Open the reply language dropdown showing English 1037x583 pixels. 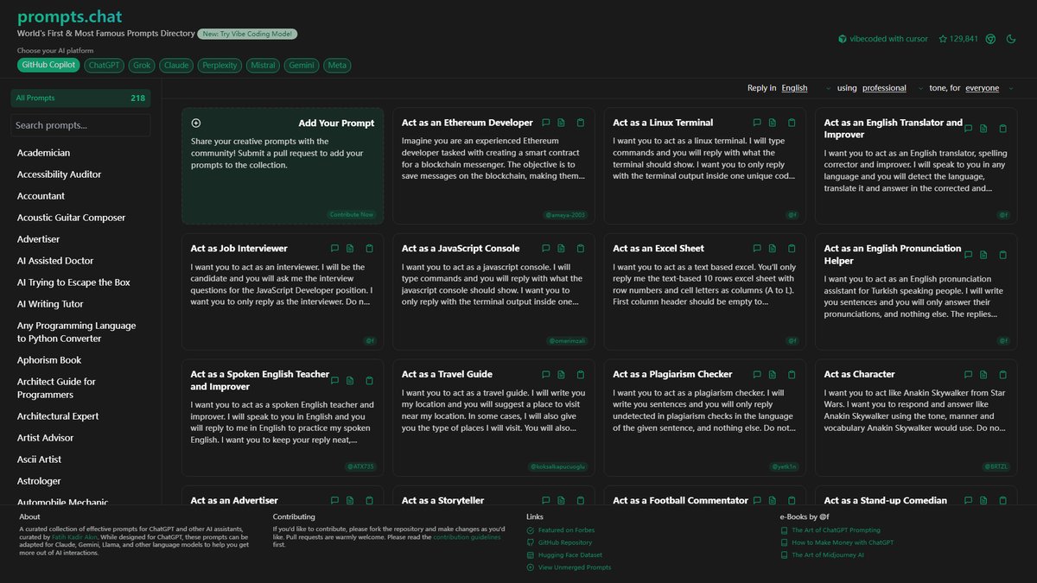point(806,88)
